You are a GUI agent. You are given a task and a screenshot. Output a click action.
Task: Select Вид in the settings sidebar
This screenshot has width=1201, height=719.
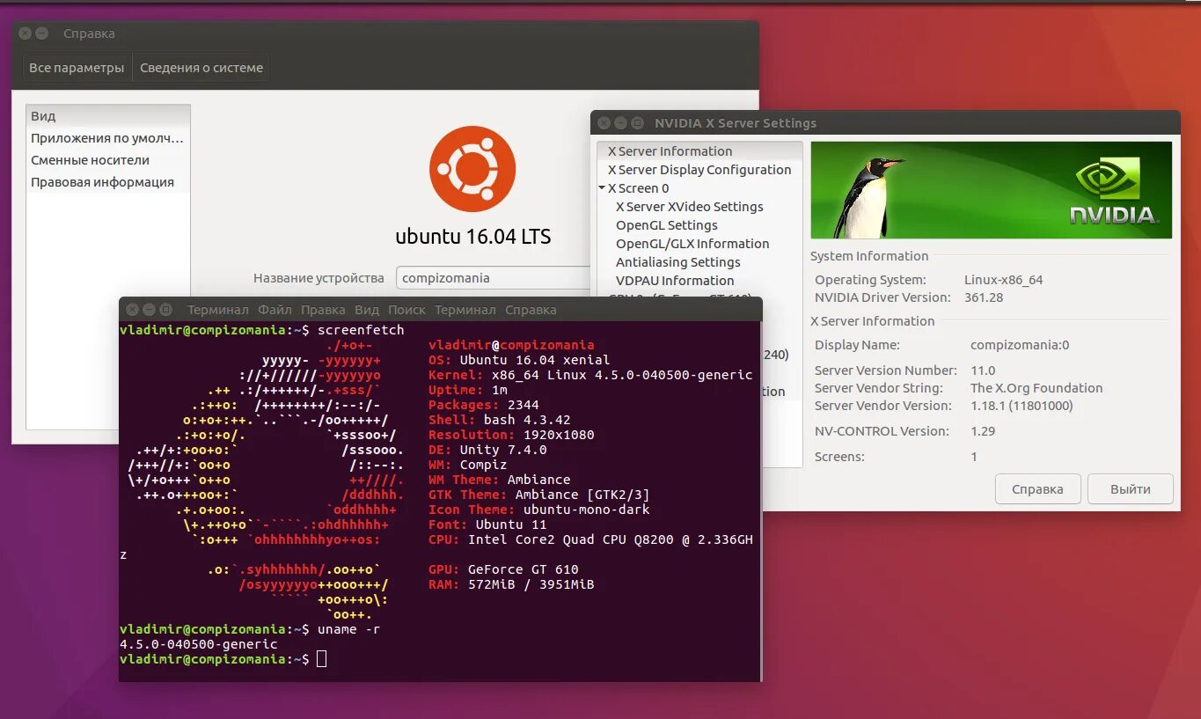coord(108,116)
